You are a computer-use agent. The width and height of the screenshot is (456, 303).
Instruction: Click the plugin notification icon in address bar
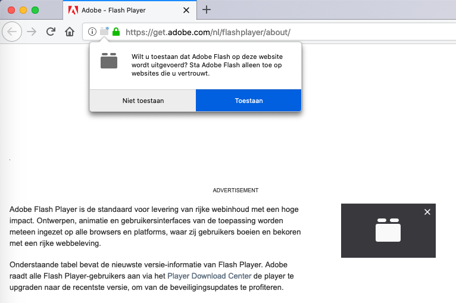click(x=104, y=32)
